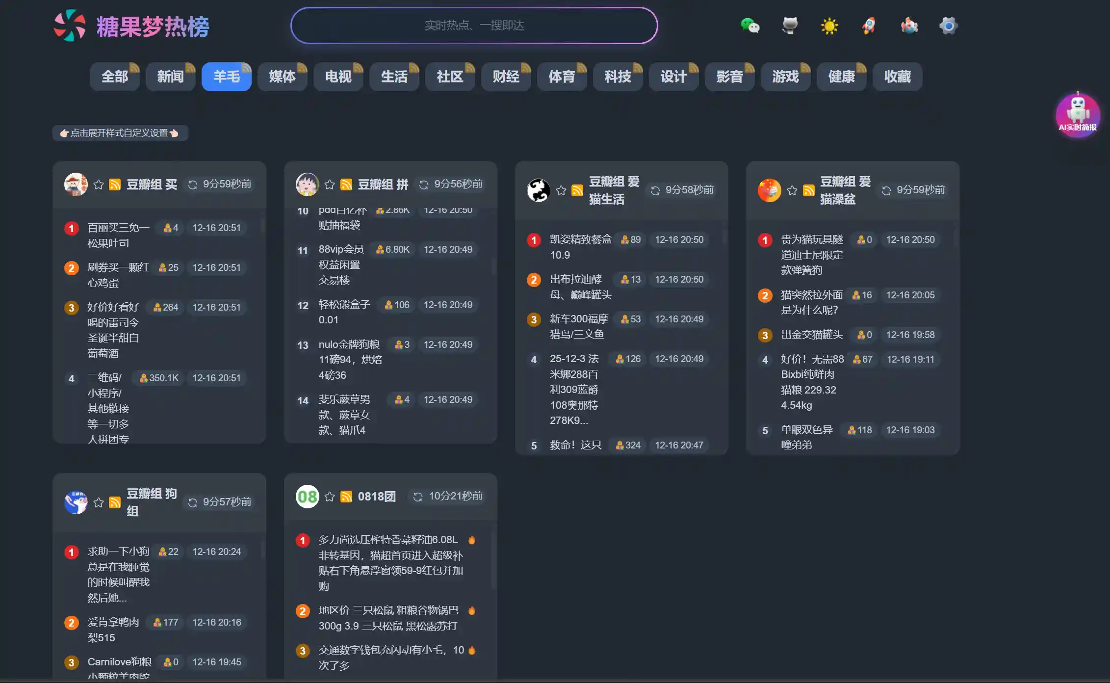
Task: Click the 实时热点 search input field
Action: (474, 26)
